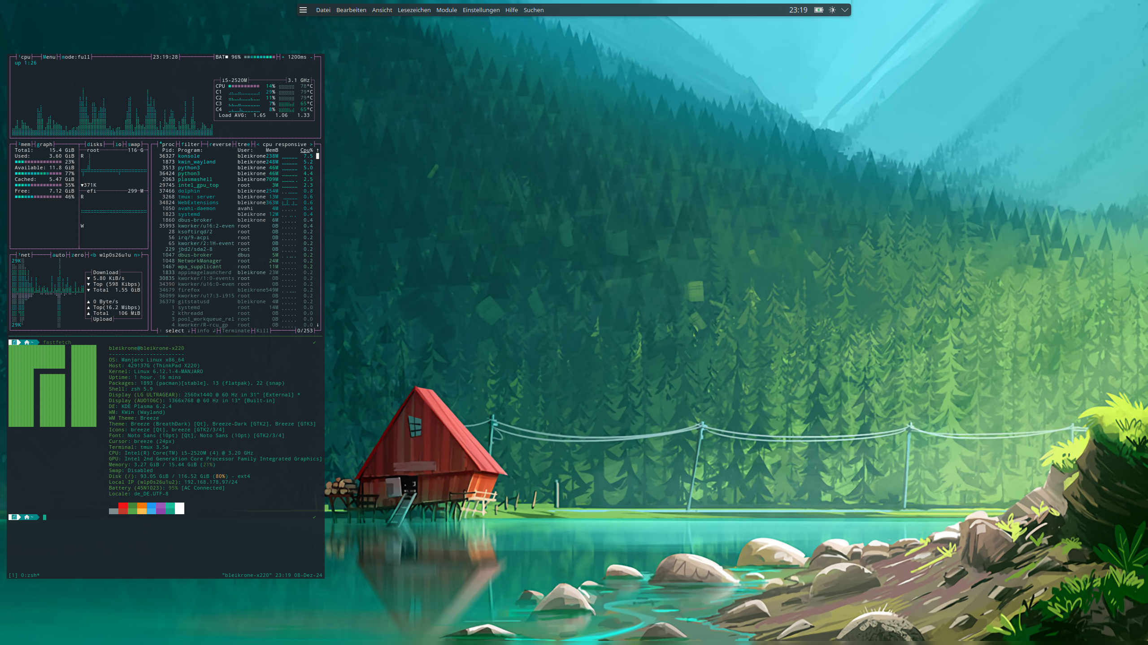Image resolution: width=1148 pixels, height=645 pixels.
Task: Open the hamburger menu in top panel
Action: coord(303,10)
